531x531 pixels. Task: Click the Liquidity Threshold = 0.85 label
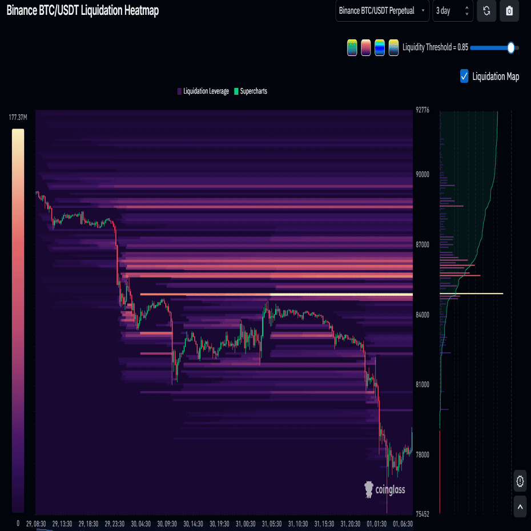[435, 47]
